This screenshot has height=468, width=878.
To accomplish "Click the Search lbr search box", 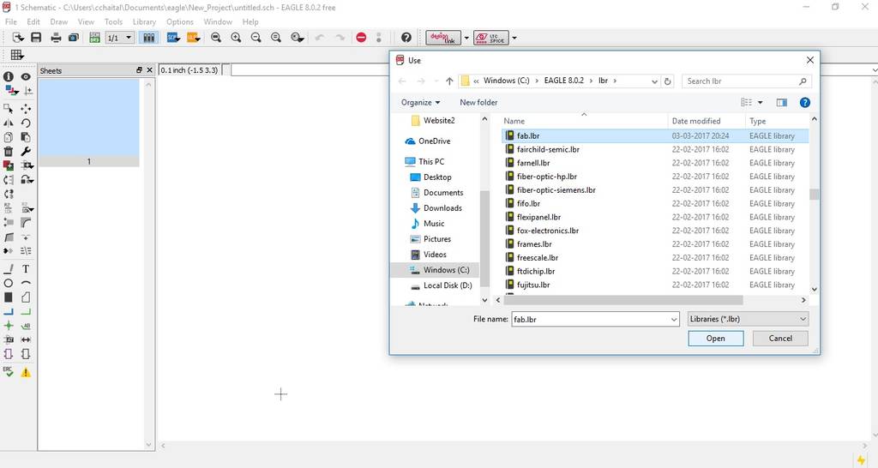I will click(747, 81).
